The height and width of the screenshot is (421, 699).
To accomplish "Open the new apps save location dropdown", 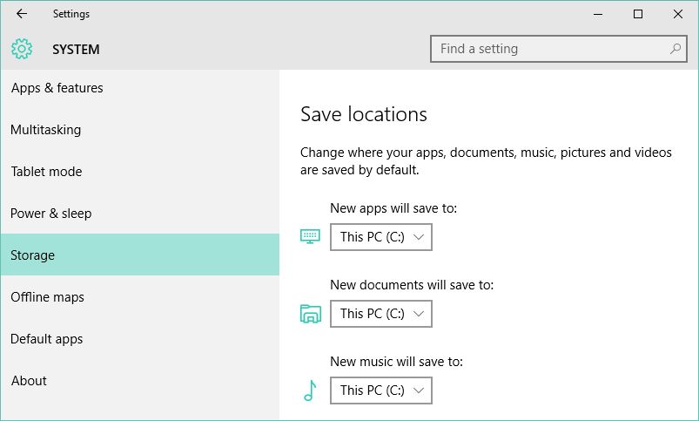I will coord(381,237).
